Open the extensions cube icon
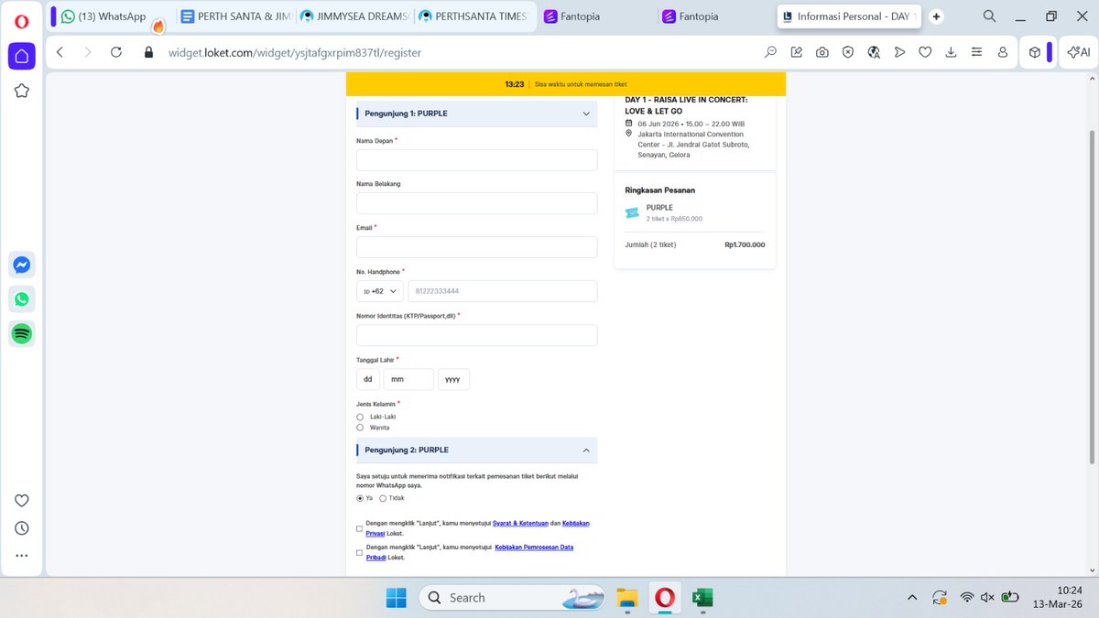 [x=1035, y=52]
